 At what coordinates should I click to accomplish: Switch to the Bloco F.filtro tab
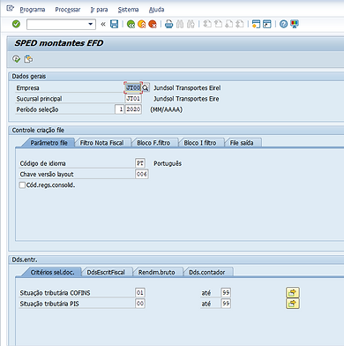(x=153, y=143)
